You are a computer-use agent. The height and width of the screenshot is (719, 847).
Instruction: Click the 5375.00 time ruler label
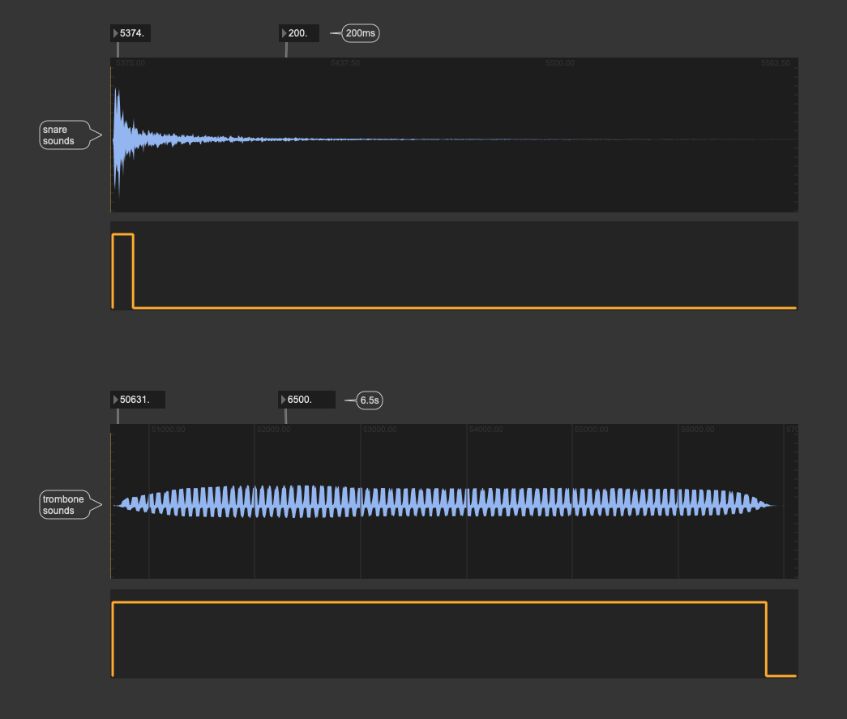130,63
